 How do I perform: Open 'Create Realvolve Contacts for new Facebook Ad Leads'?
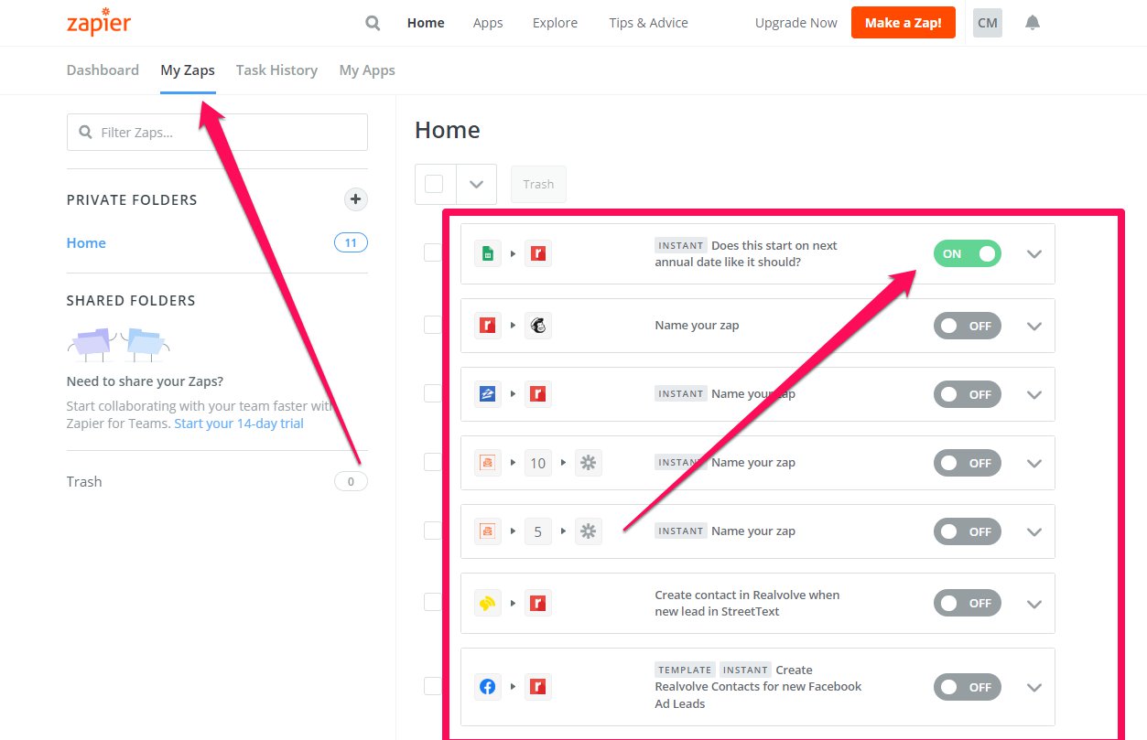click(758, 687)
